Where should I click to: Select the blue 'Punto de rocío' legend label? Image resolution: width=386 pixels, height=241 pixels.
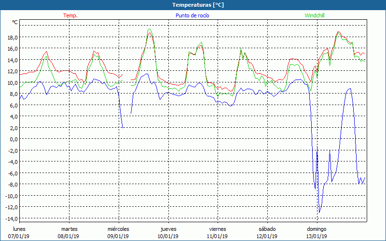click(x=192, y=15)
